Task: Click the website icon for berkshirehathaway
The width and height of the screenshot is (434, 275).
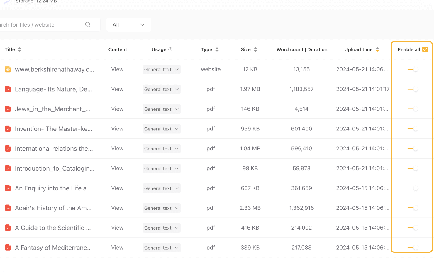Action: click(8, 69)
